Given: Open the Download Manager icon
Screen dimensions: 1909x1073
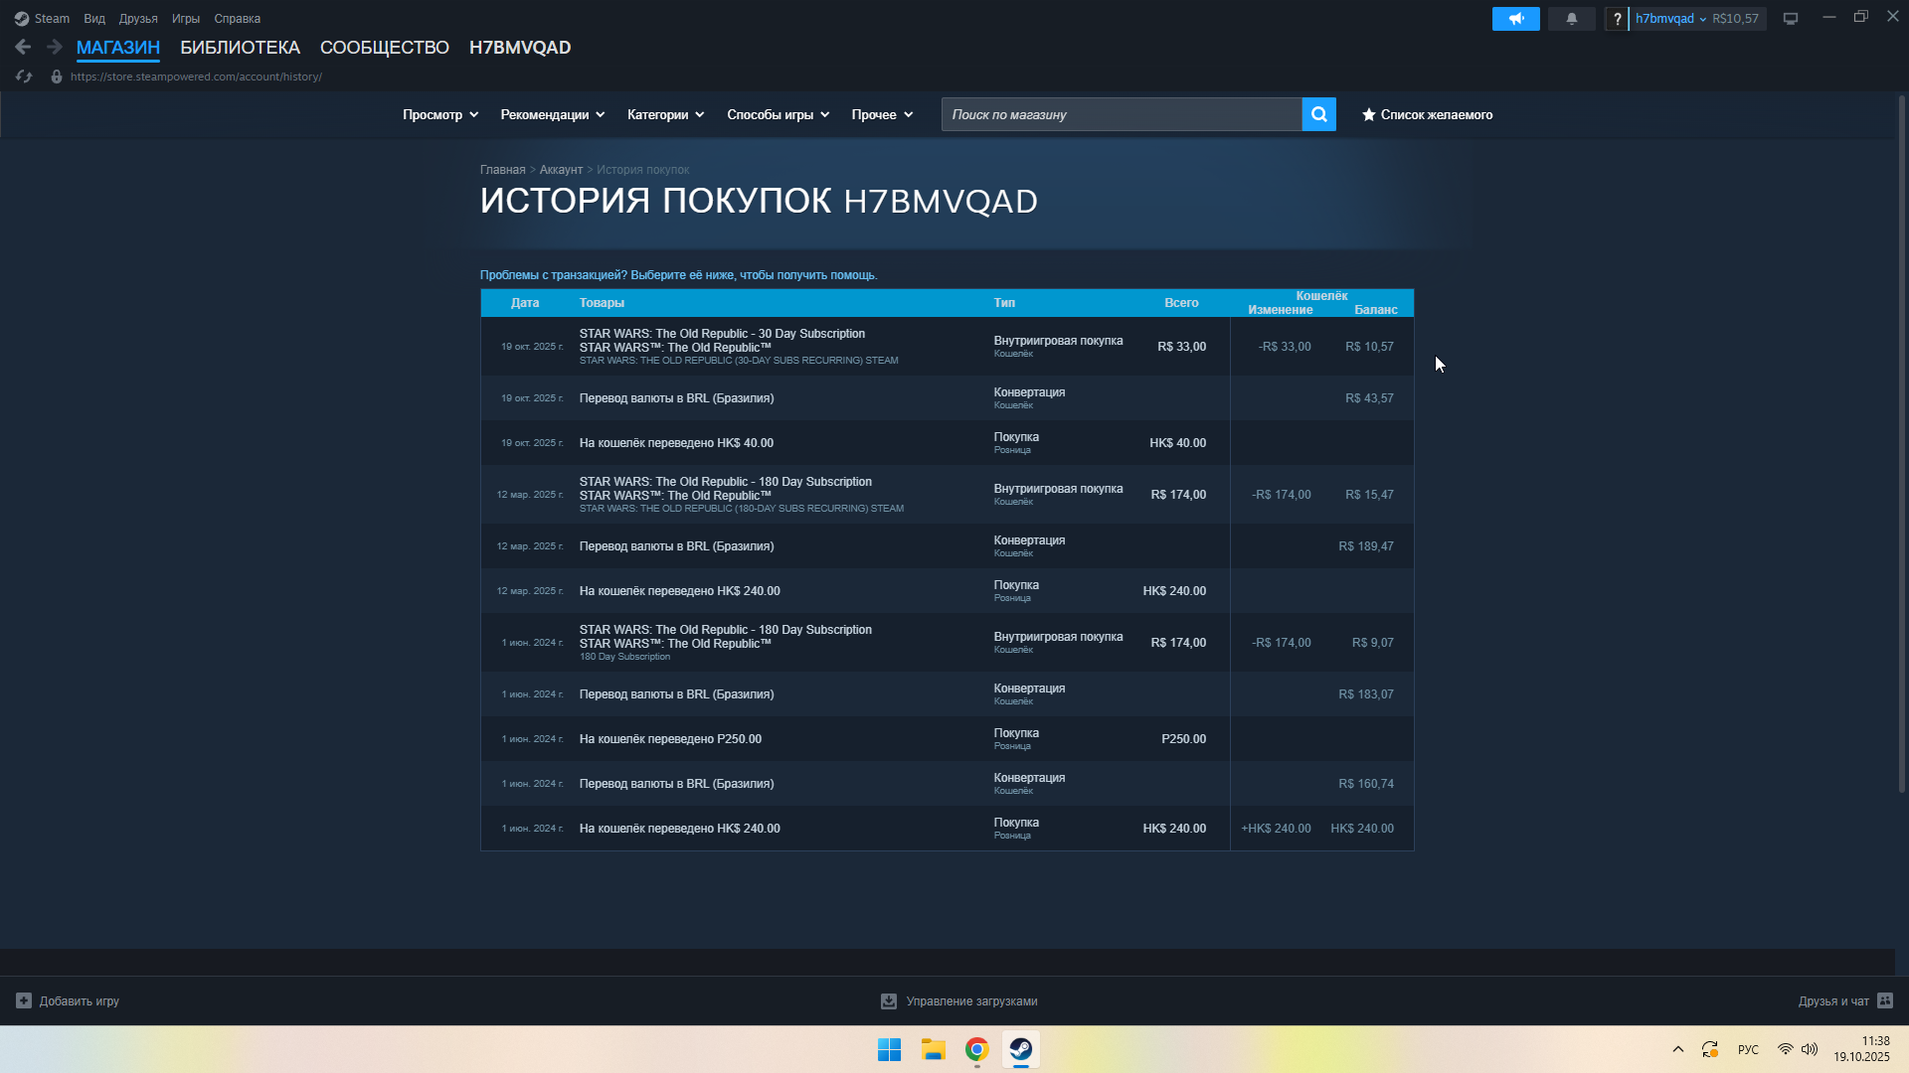Looking at the screenshot, I should click(x=889, y=1001).
